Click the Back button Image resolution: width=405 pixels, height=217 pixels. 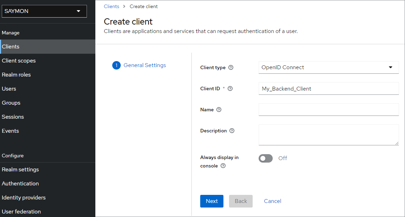[241, 201]
